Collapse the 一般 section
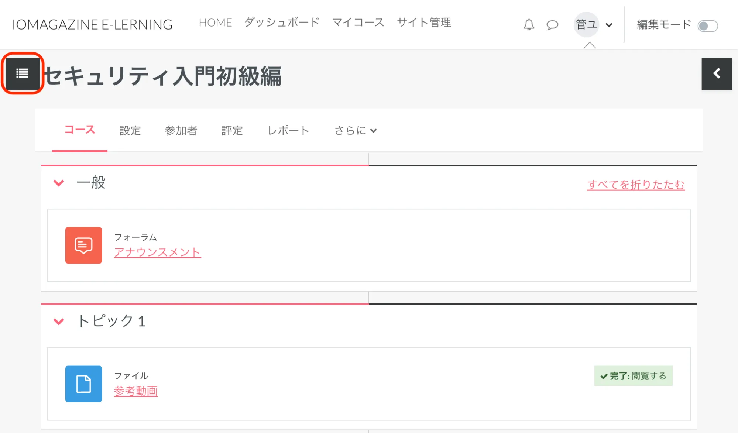Screen dimensions: 738x433 pos(59,183)
